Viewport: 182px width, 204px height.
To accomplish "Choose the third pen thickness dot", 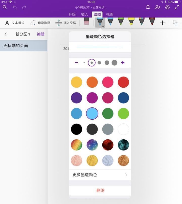I will pyautogui.click(x=99, y=63).
